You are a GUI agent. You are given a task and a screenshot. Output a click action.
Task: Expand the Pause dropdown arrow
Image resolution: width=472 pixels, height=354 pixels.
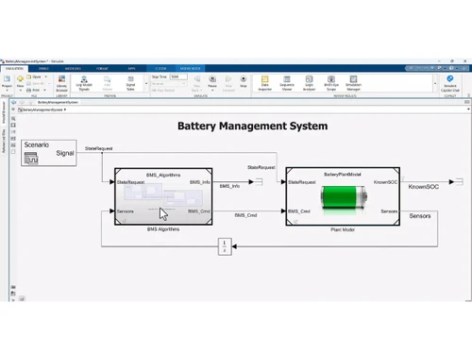212,91
